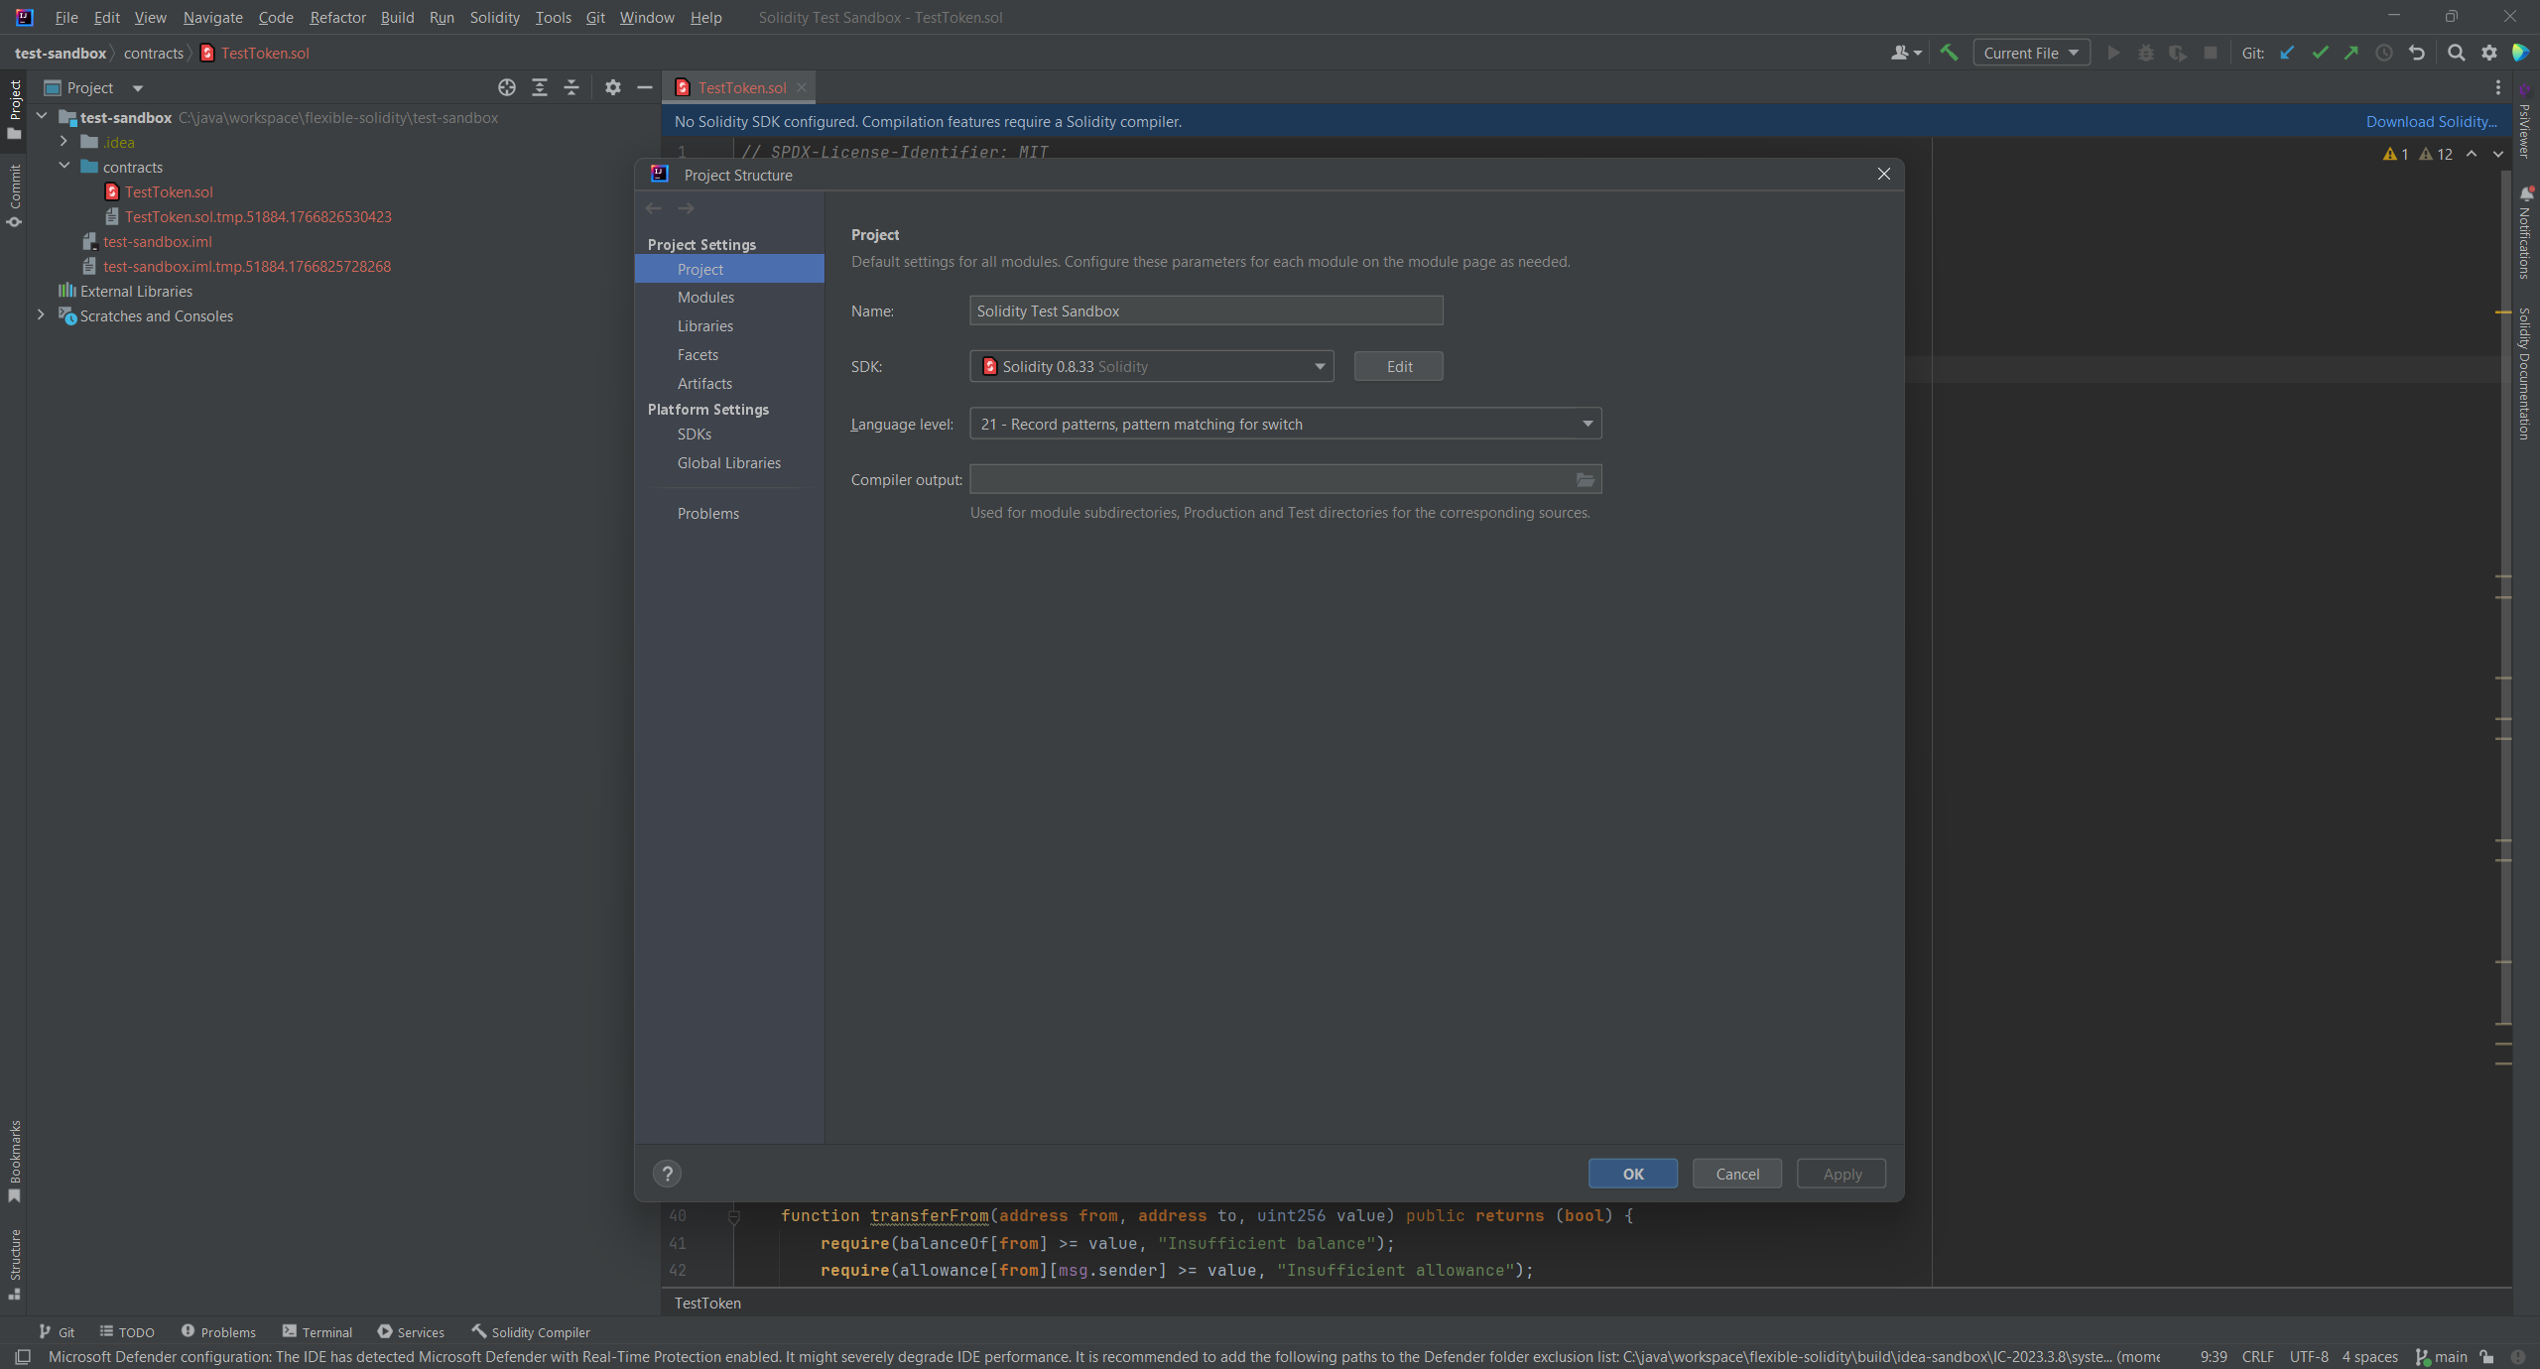Open Solidity Documentation side panel
This screenshot has width=2540, height=1369.
click(x=2525, y=375)
